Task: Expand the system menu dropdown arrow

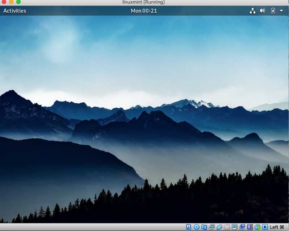Action: pyautogui.click(x=281, y=11)
